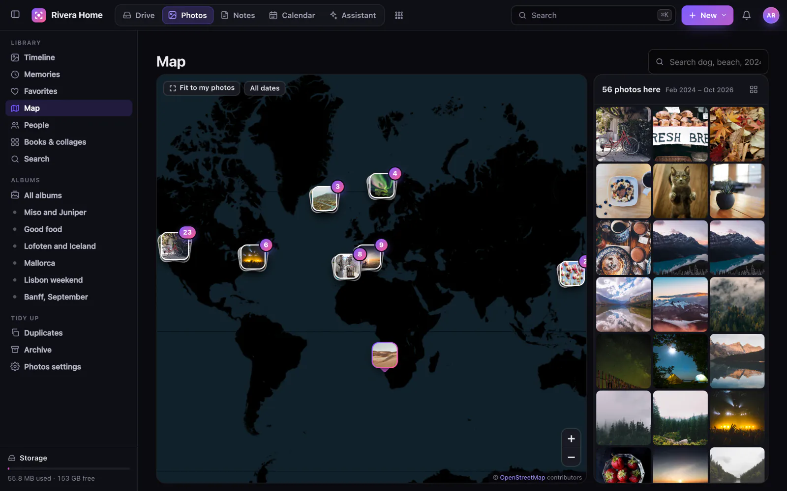
Task: Click Fit to my photos button
Action: point(202,88)
